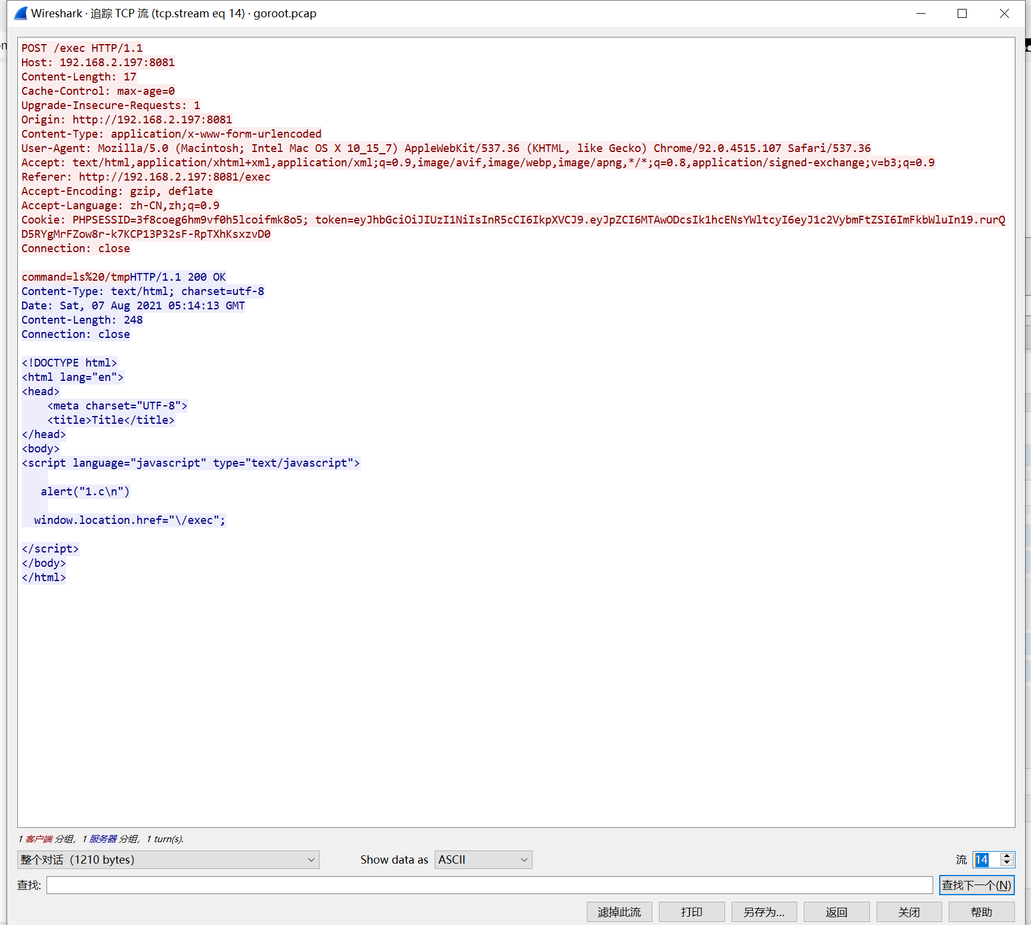Click the Find Next (查找下一个) button

click(x=977, y=885)
